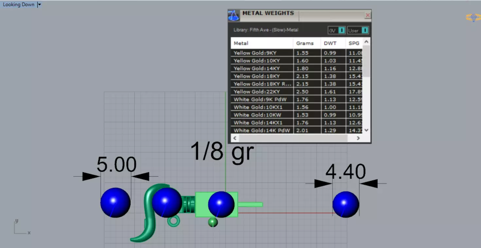The height and width of the screenshot is (248, 481).
Task: Sort by the SPG column header
Action: click(x=354, y=43)
